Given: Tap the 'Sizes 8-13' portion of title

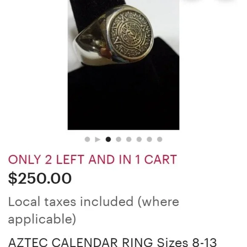Looking at the screenshot, I should click(187, 242).
